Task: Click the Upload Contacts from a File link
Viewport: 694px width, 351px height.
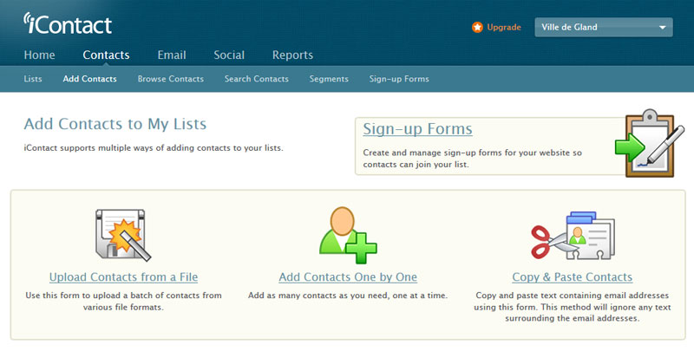Action: pos(123,277)
